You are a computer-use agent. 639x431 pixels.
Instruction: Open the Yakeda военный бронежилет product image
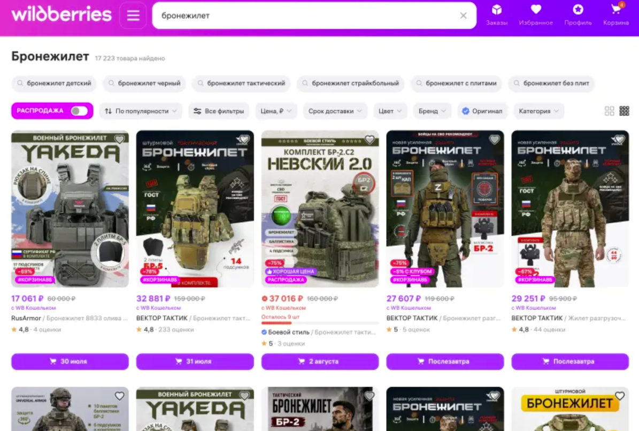(x=70, y=209)
